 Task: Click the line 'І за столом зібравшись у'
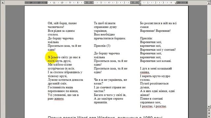point(65,72)
